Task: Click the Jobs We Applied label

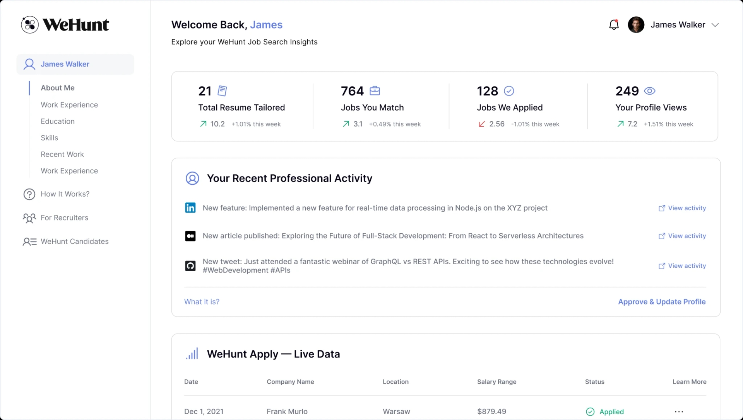Action: click(510, 107)
